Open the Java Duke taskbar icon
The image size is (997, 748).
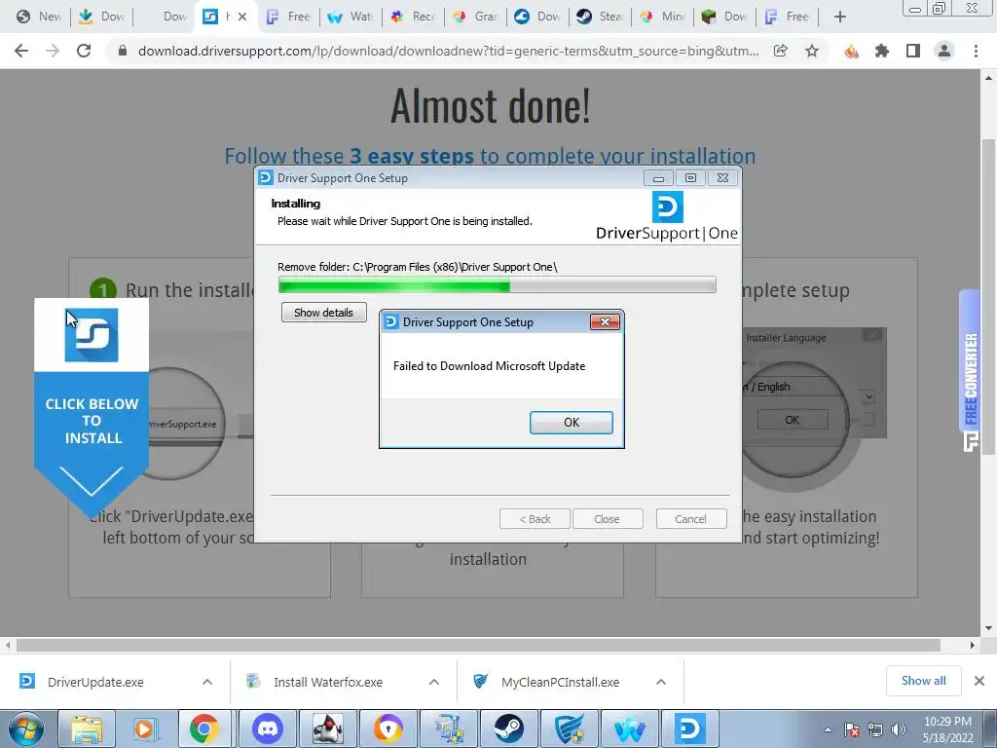328,729
